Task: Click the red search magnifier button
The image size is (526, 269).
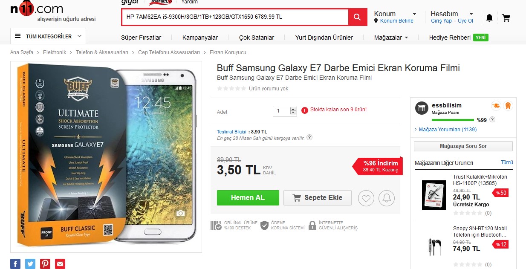Action: [x=357, y=17]
